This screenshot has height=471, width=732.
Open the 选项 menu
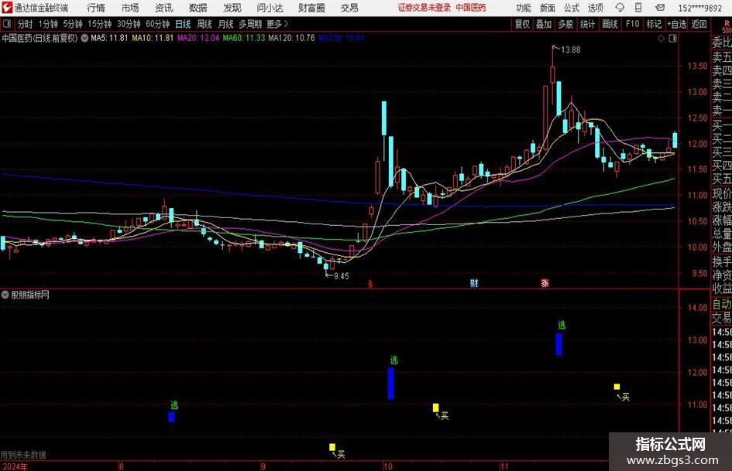[595, 8]
